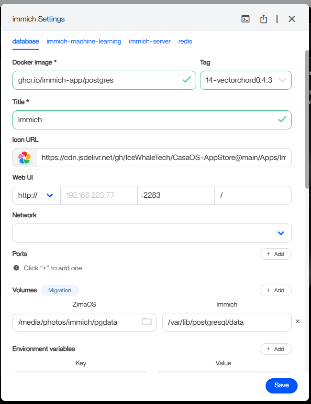Expand the http:// protocol dropdown

click(36, 195)
